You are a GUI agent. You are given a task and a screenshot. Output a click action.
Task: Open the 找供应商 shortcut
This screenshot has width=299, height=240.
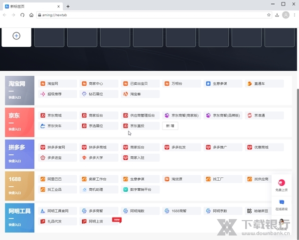point(258,179)
